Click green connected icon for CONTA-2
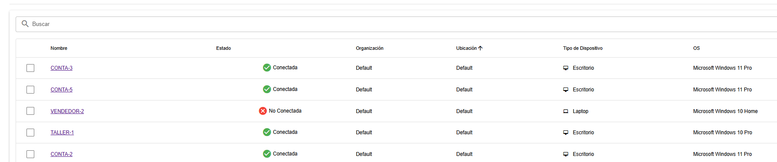 tap(267, 154)
